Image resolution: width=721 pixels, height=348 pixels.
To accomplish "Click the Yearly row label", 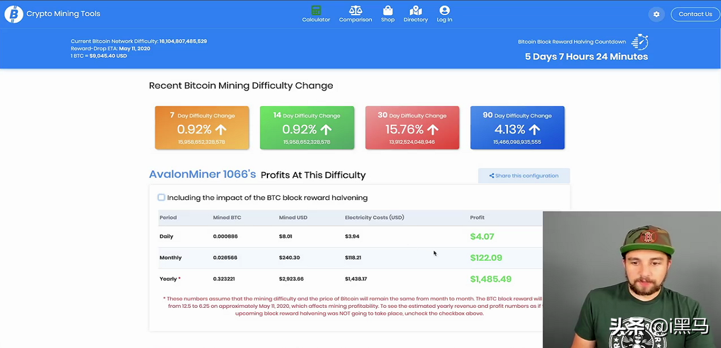I will pos(170,279).
